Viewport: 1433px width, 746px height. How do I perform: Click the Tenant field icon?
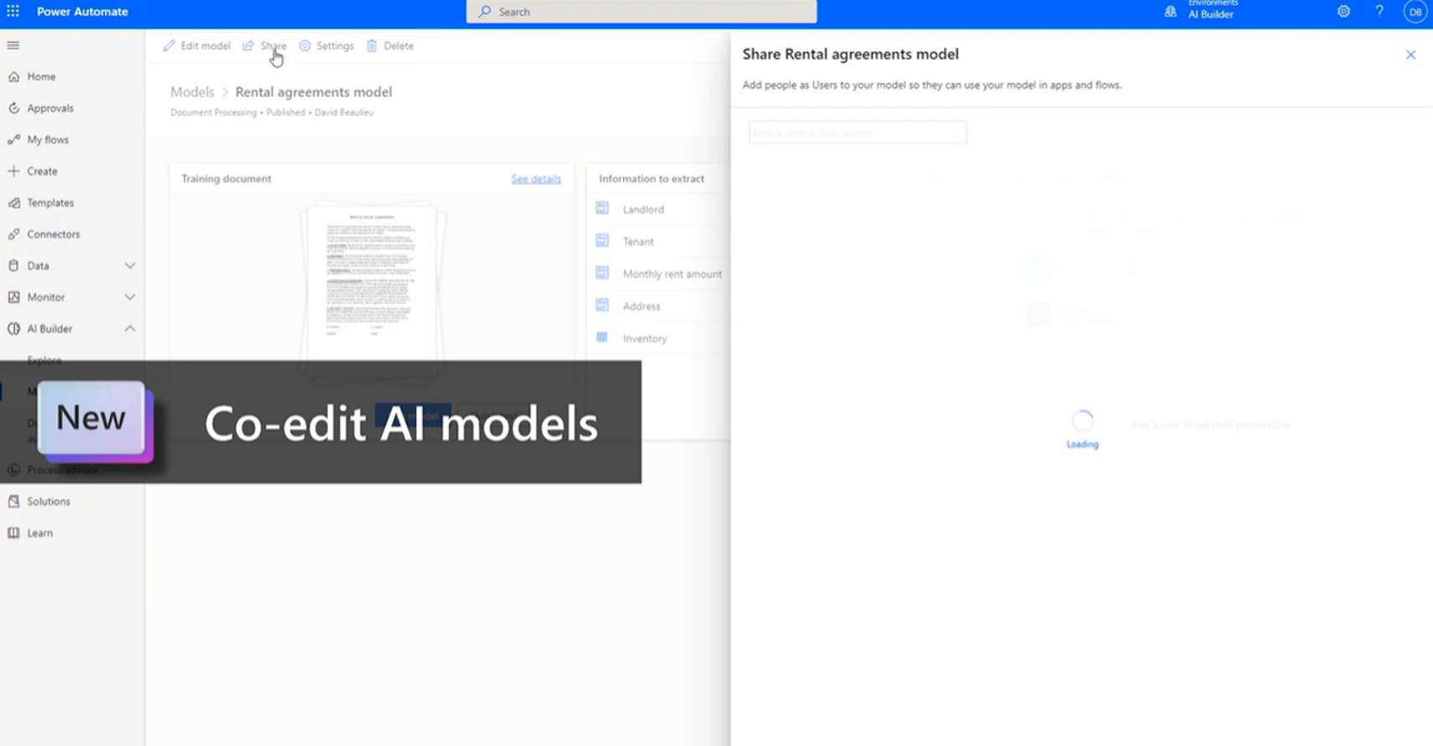[602, 241]
